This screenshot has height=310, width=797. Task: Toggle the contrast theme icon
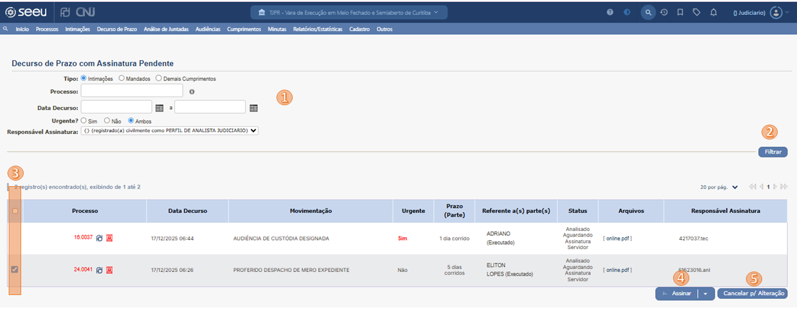tap(626, 12)
